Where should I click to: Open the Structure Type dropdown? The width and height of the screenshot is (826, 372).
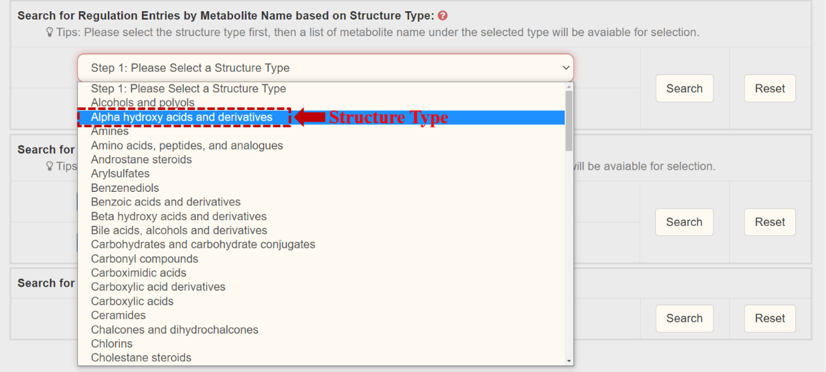click(325, 68)
